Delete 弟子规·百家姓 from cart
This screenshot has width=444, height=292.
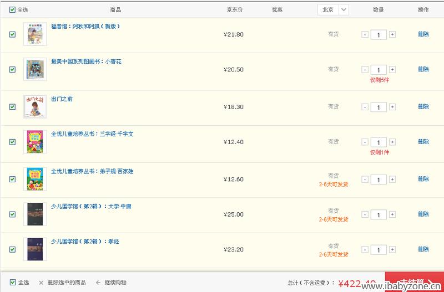423,179
